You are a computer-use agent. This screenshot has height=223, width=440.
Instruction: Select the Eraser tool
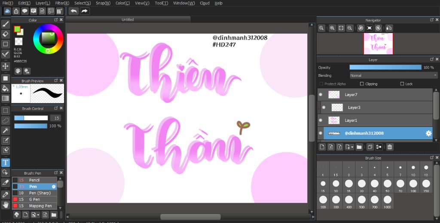click(5, 34)
